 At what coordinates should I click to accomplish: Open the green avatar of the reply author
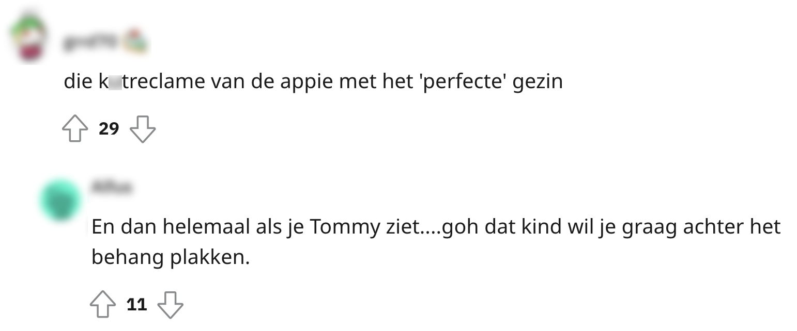click(x=59, y=200)
